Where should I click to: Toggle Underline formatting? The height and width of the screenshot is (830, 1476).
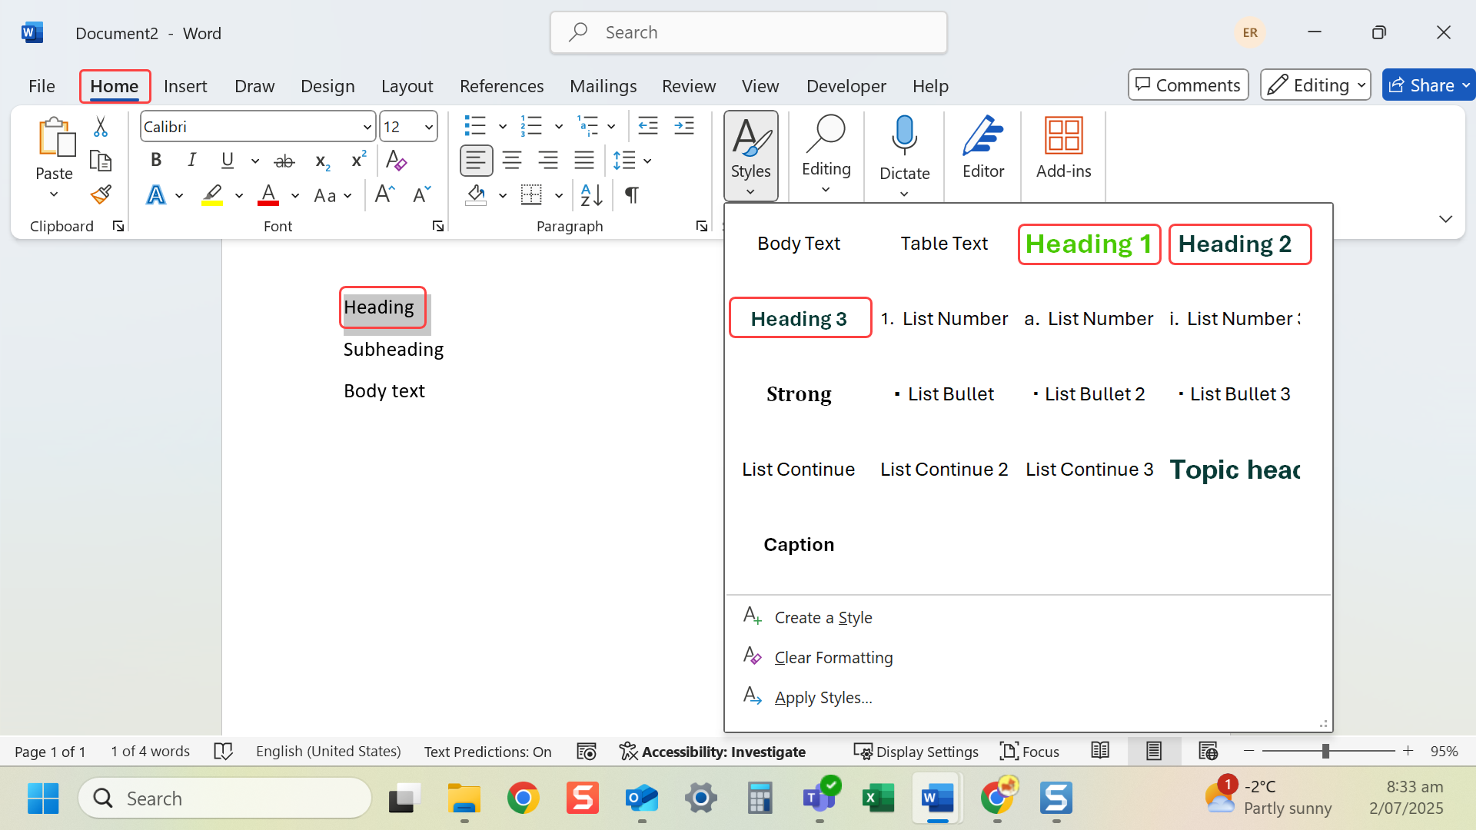coord(228,161)
